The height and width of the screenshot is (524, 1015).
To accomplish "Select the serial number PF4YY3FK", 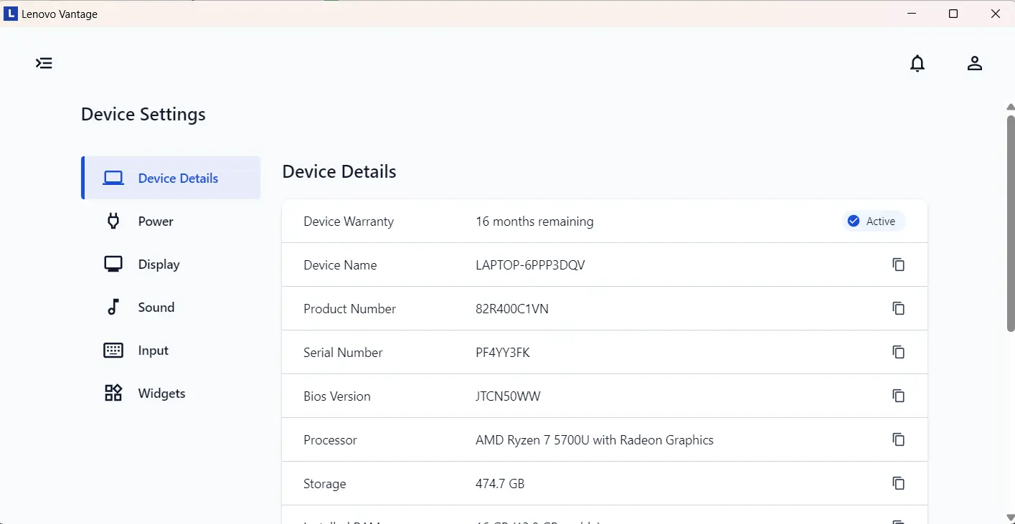I will [x=503, y=353].
